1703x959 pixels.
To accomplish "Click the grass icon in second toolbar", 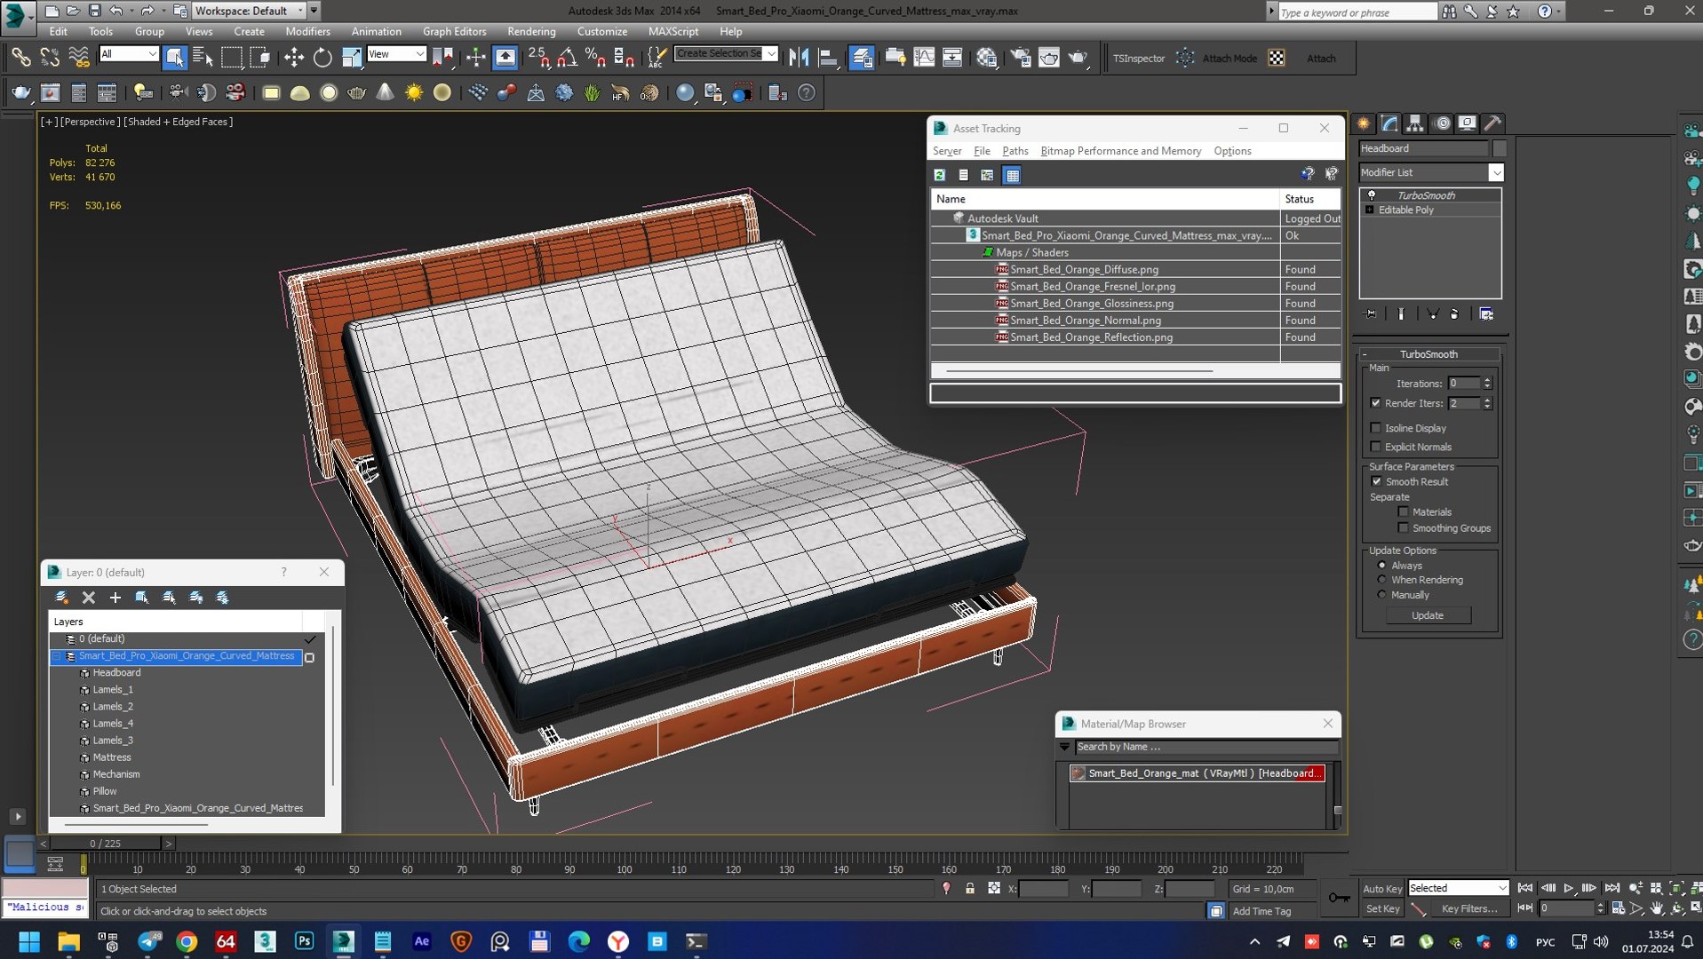I will 592,92.
